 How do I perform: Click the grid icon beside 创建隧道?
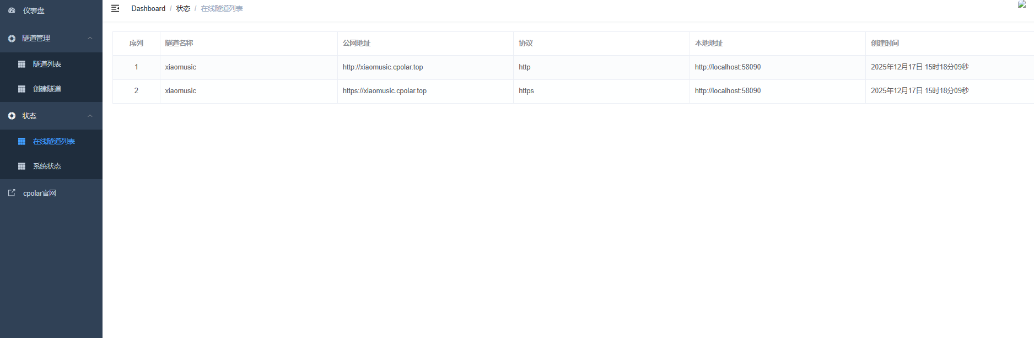click(21, 89)
